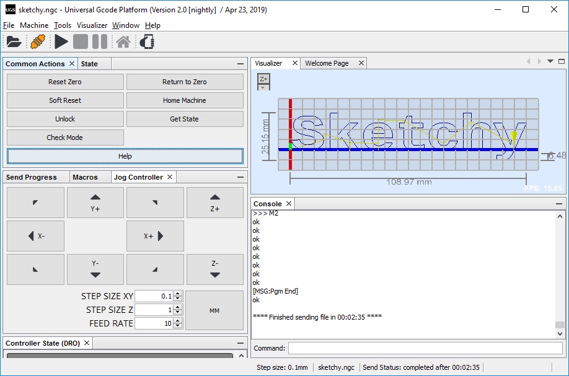Click the Check Mode button

tap(65, 138)
